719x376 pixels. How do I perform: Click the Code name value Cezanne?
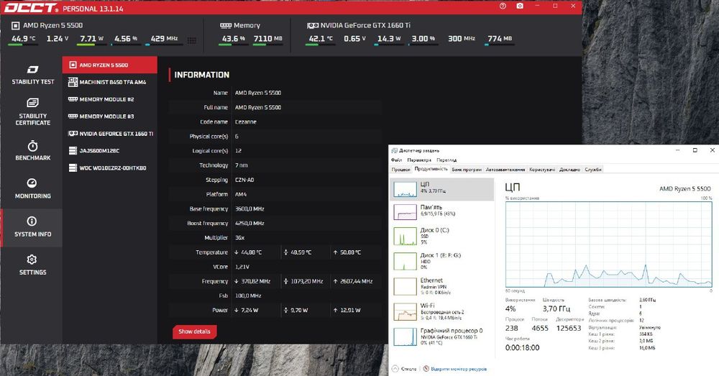pyautogui.click(x=246, y=122)
